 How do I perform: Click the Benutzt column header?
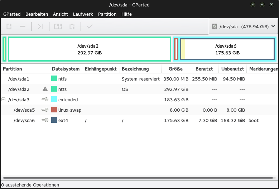[204, 69]
